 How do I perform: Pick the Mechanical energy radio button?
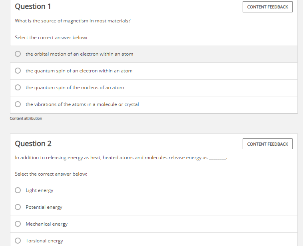click(x=18, y=224)
